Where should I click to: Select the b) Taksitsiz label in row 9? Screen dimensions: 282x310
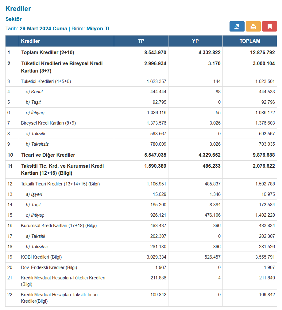(x=37, y=144)
